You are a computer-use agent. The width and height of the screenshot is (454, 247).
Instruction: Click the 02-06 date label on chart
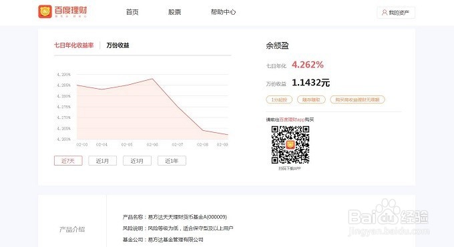(x=152, y=144)
